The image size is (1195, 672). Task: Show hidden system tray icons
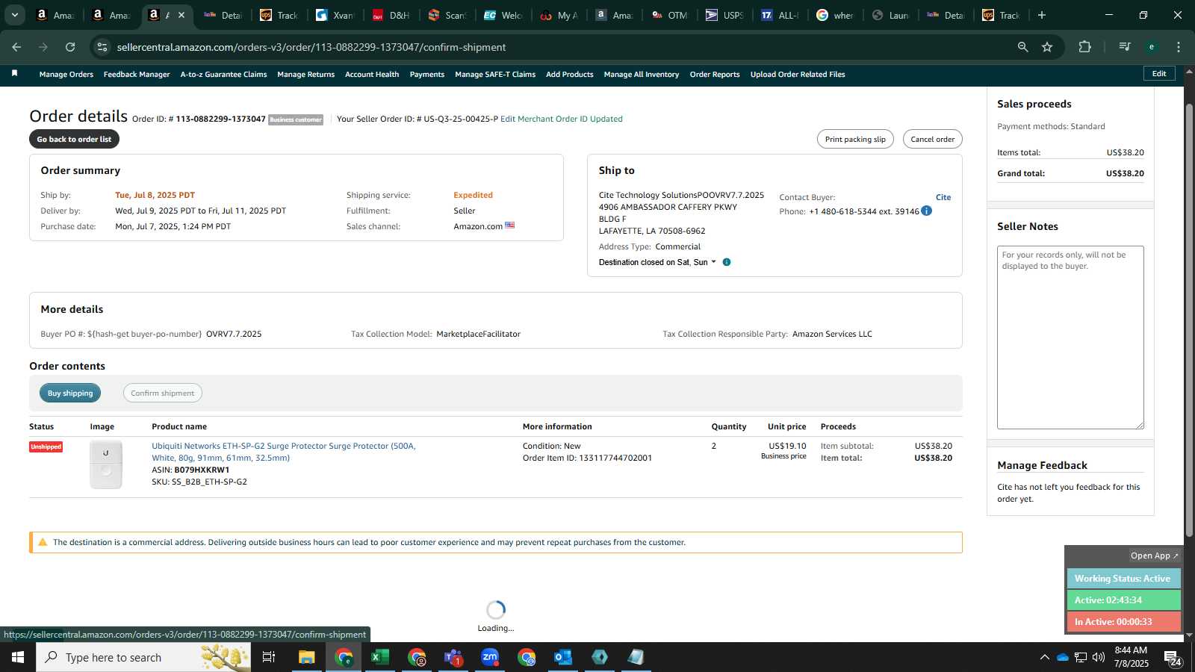pyautogui.click(x=1044, y=657)
